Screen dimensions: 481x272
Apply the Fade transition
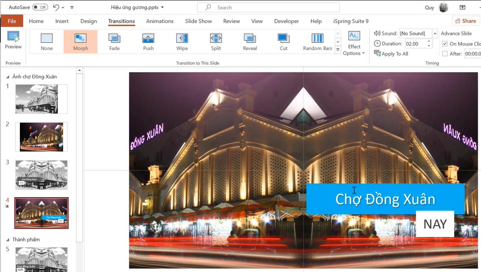point(114,41)
